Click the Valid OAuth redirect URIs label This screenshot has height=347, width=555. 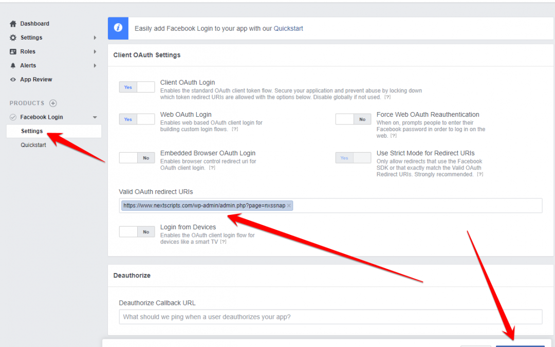156,192
